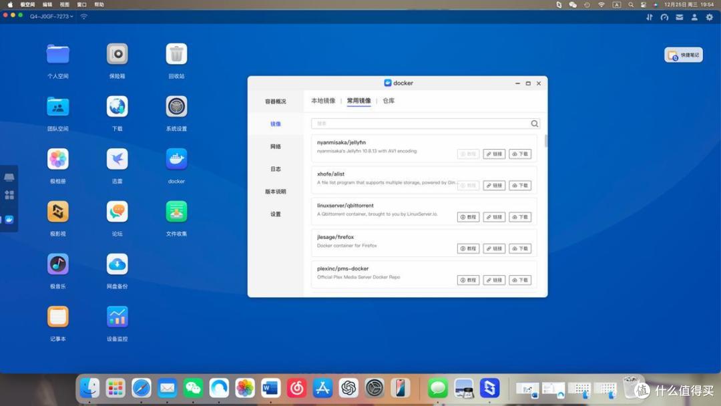Click the docker icon on left edge bar

point(9,220)
